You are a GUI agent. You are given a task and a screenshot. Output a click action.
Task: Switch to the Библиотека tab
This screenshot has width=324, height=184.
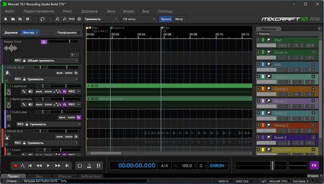click(x=91, y=176)
